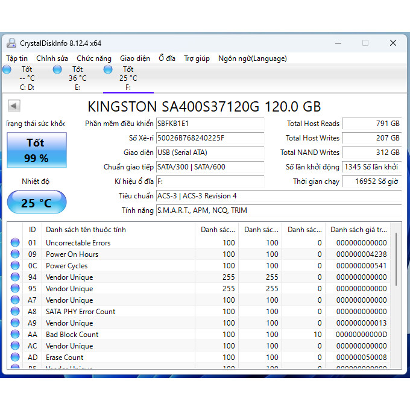The height and width of the screenshot is (410, 410).
Task: Click the standard field ACS-3 | ACS-3 Revision 4
Action: (x=279, y=196)
